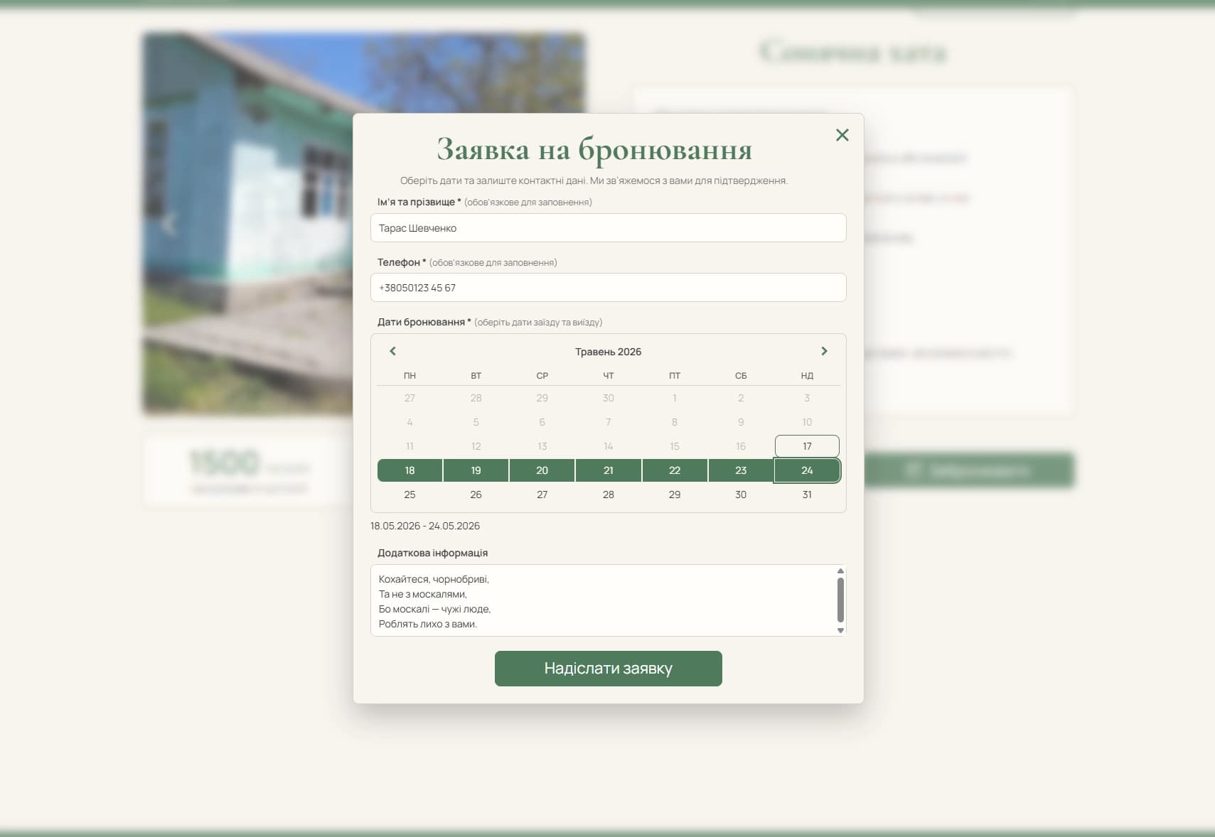Screen dimensions: 1215x837
Task: Select May 28 in last calendar row
Action: (608, 495)
